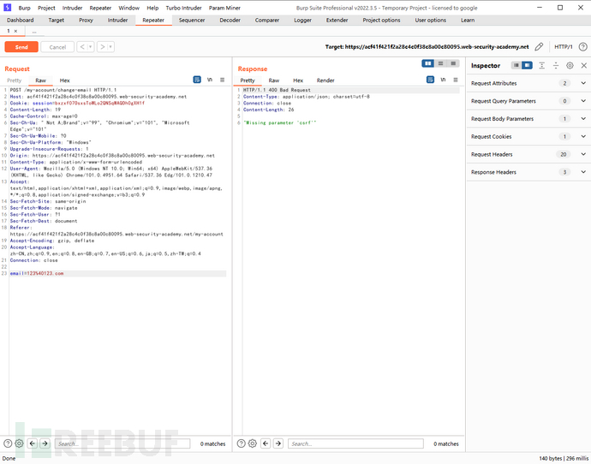Open request search settings gear
This screenshot has height=464, width=591.
click(x=20, y=443)
